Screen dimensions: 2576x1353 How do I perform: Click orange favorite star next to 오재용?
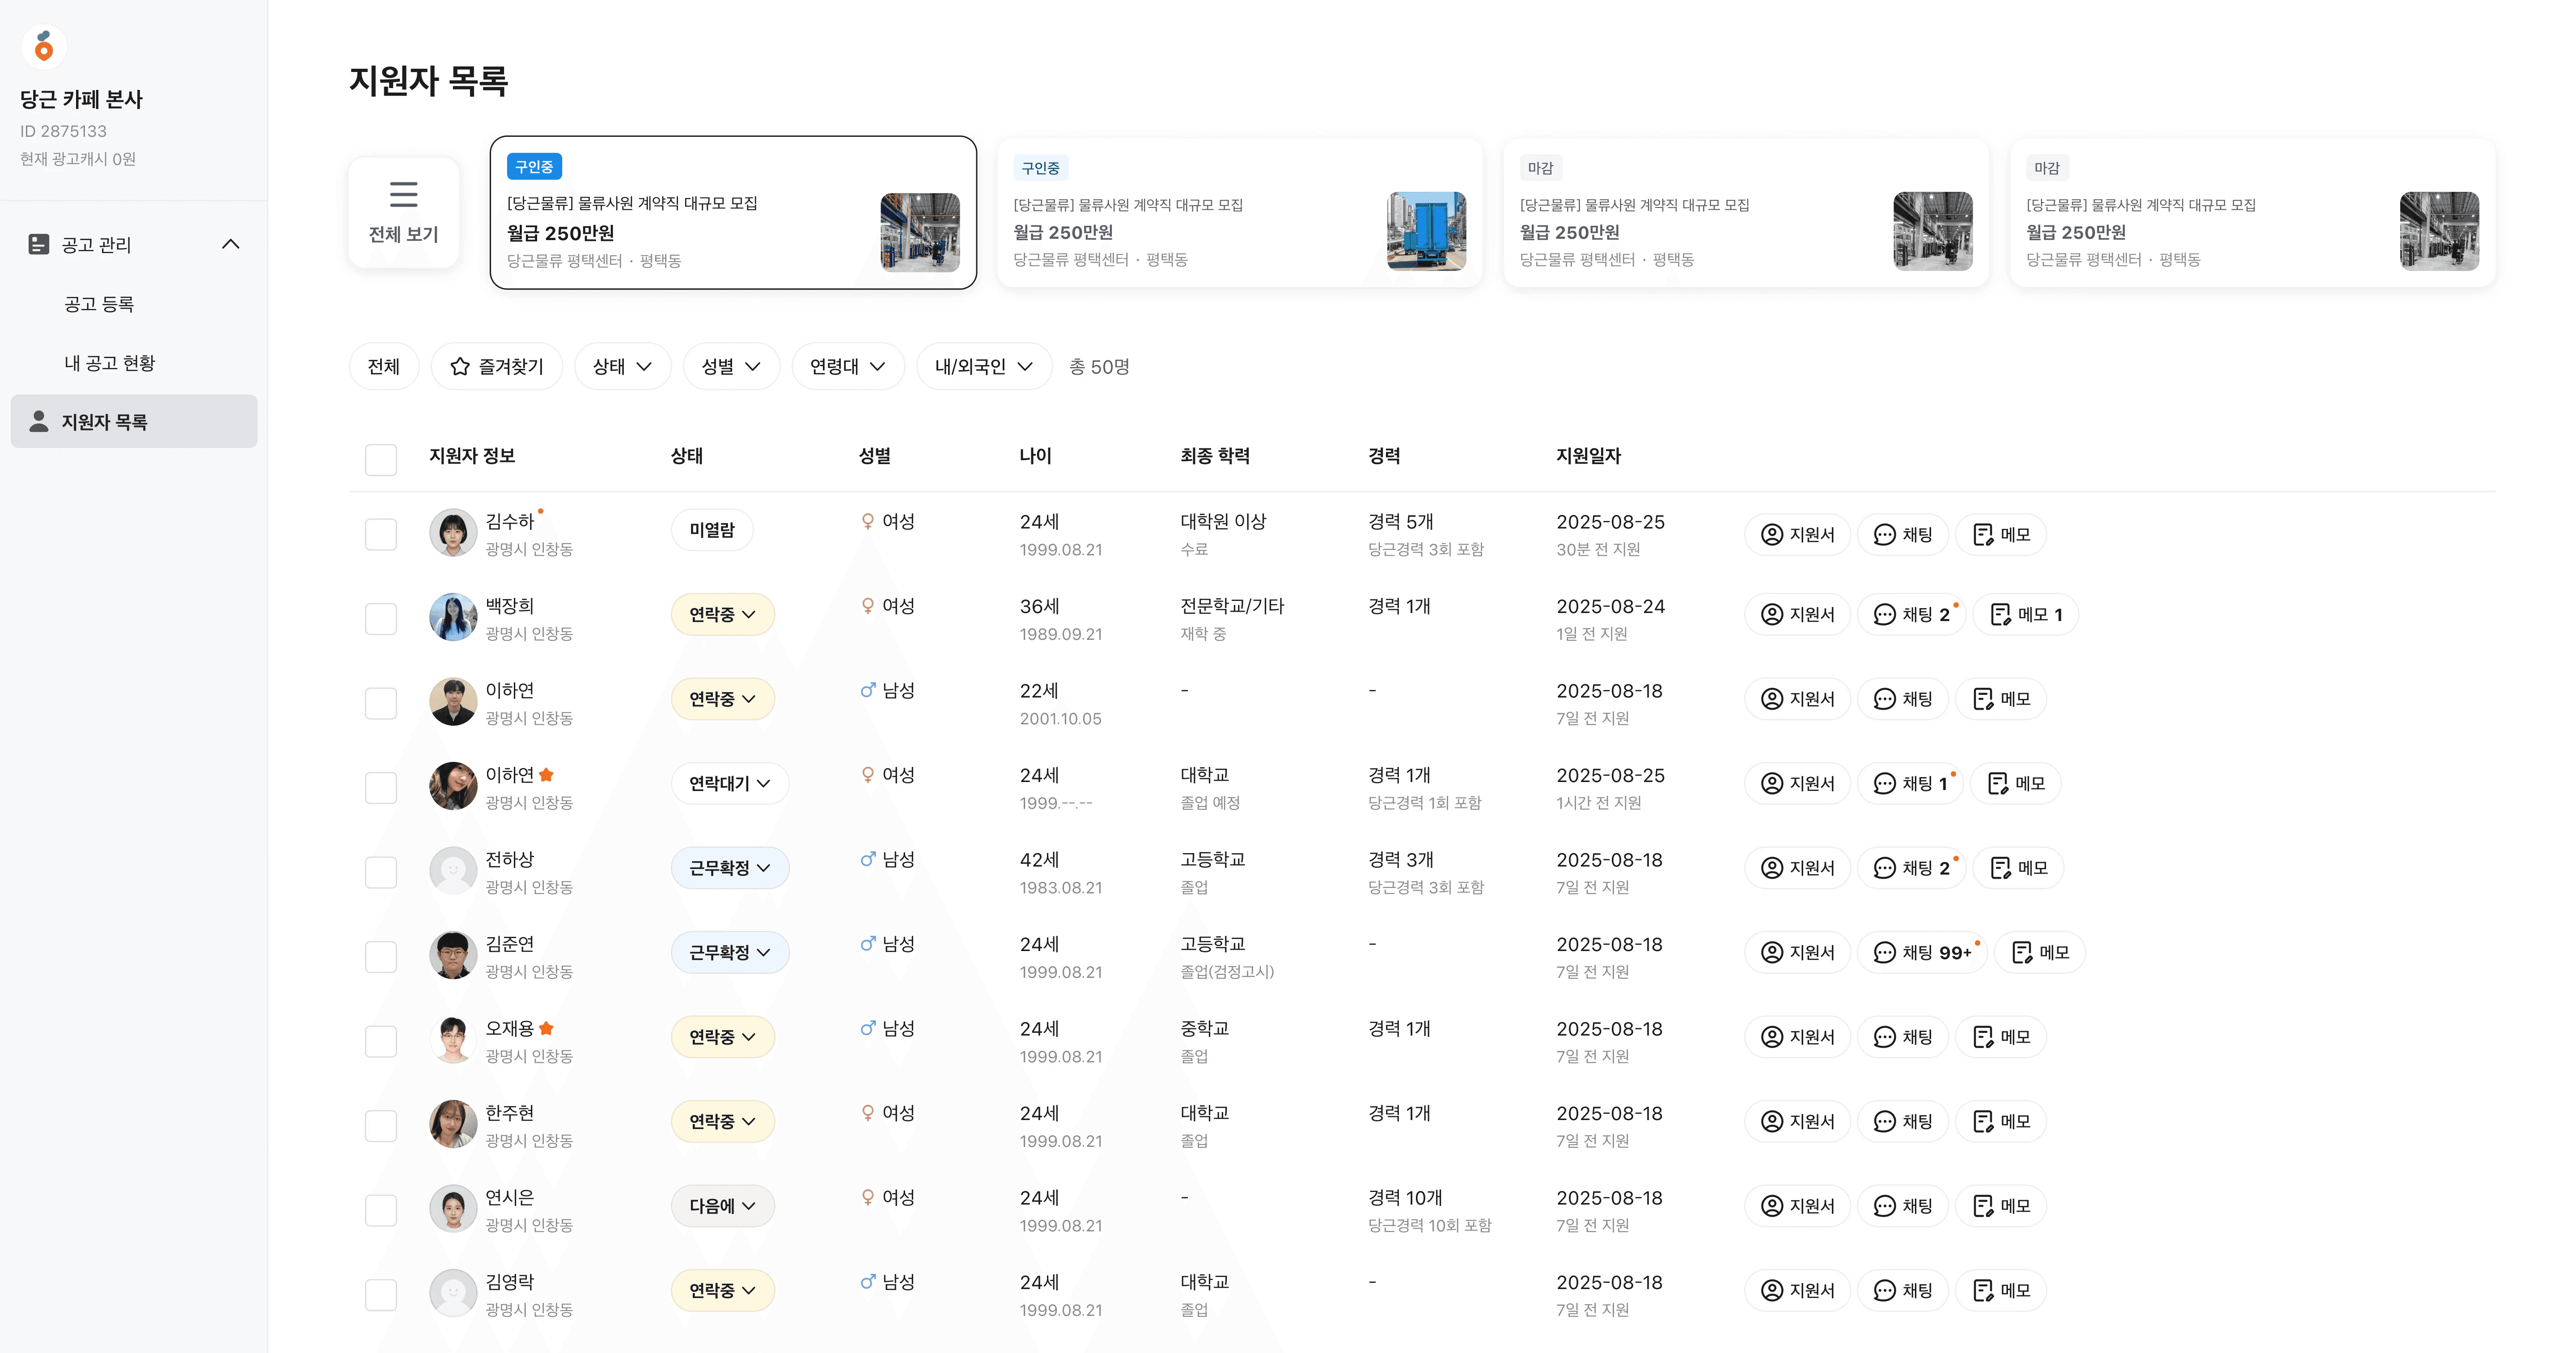click(x=546, y=1028)
